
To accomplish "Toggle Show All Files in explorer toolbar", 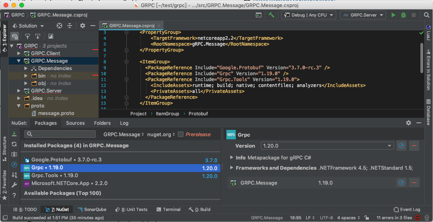I will click(x=15, y=36).
